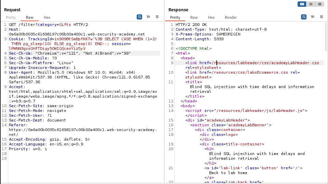Click the '<!DOCTYPE html>' line
The height and width of the screenshot is (184, 328).
pyautogui.click(x=193, y=48)
